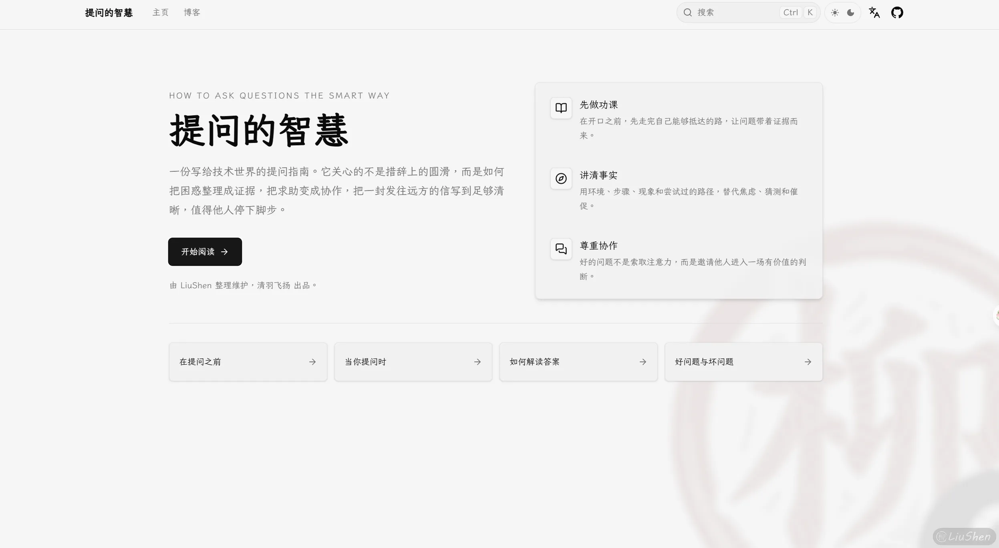
Task: Click the LiuShen badge at bottom right
Action: [965, 536]
